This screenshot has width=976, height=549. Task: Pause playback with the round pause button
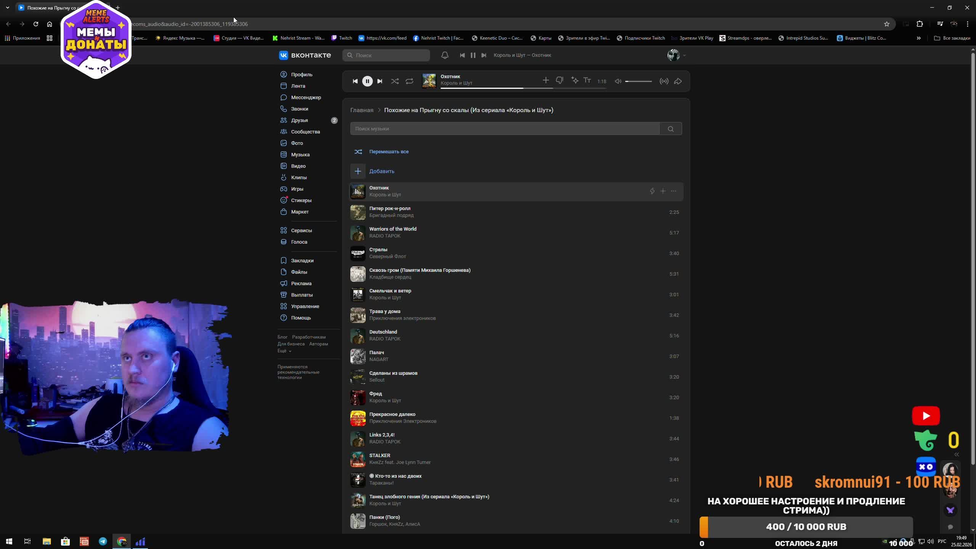click(367, 81)
